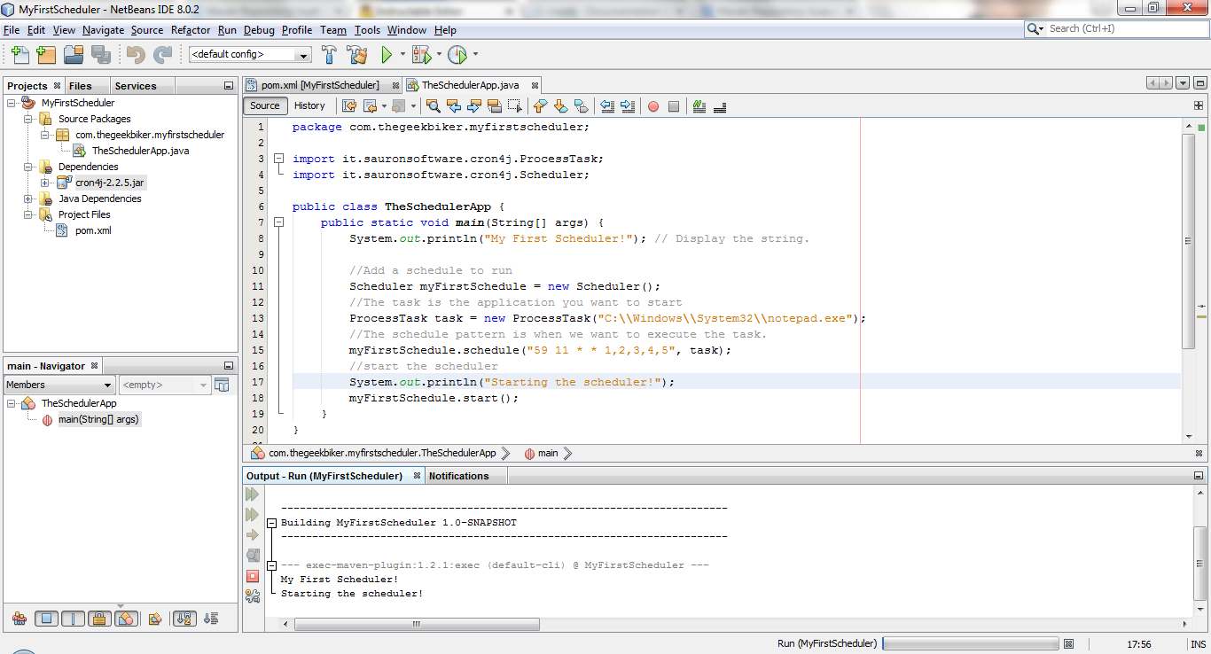Click the Previous Bookmark icon in editor toolbar
This screenshot has height=654, width=1211.
540,106
